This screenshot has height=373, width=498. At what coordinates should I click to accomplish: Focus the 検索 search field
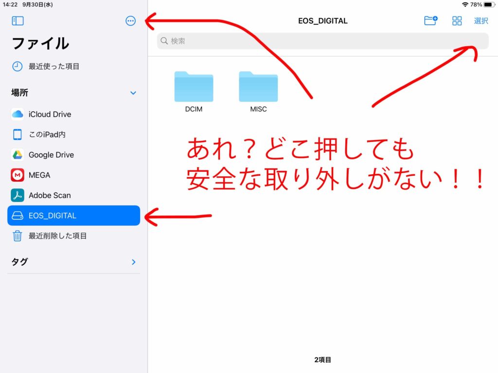tap(322, 41)
